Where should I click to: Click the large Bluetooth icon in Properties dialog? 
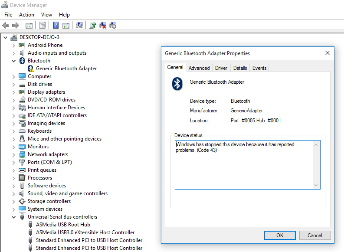click(x=177, y=84)
